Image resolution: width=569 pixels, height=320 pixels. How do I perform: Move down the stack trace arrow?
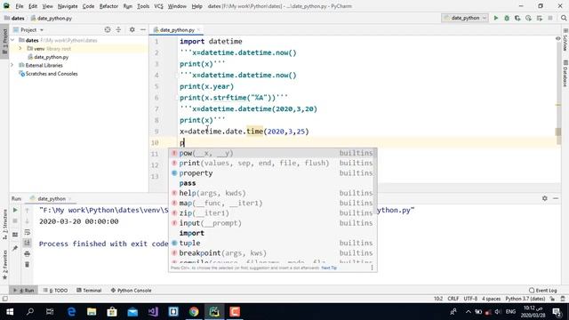[28, 221]
